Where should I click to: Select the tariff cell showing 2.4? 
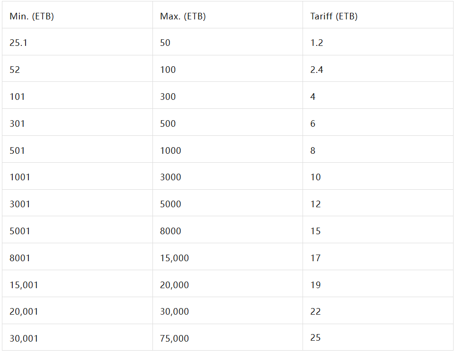pos(317,70)
